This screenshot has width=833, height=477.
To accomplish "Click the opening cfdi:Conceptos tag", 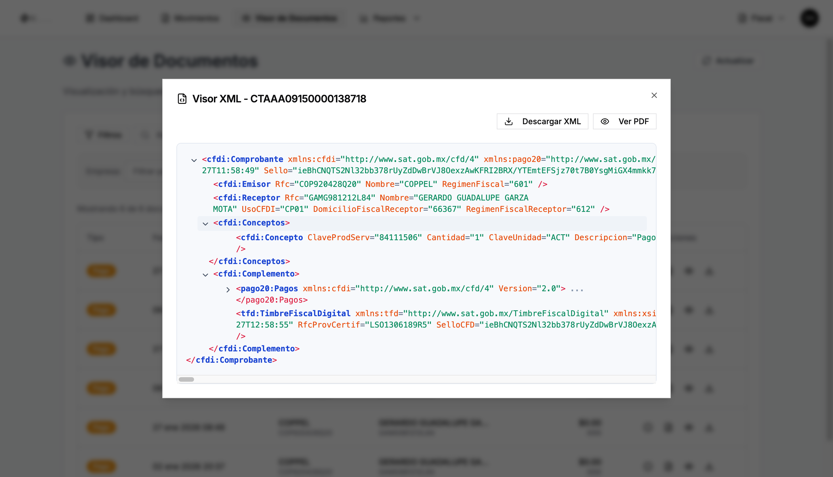I will click(x=252, y=223).
